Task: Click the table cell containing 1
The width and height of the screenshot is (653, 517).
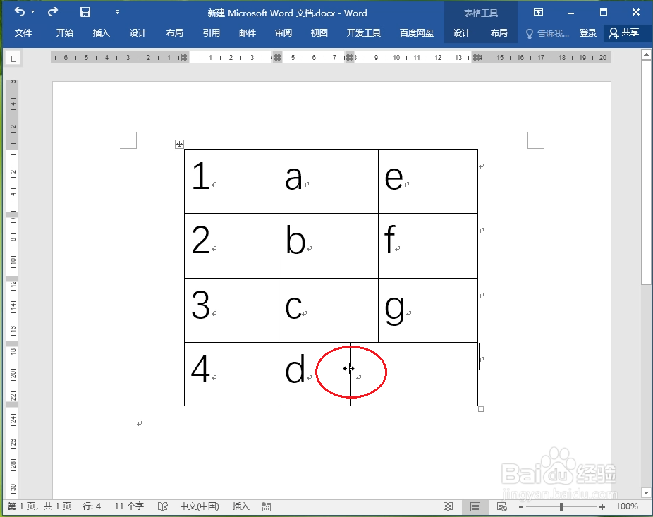Action: 231,181
